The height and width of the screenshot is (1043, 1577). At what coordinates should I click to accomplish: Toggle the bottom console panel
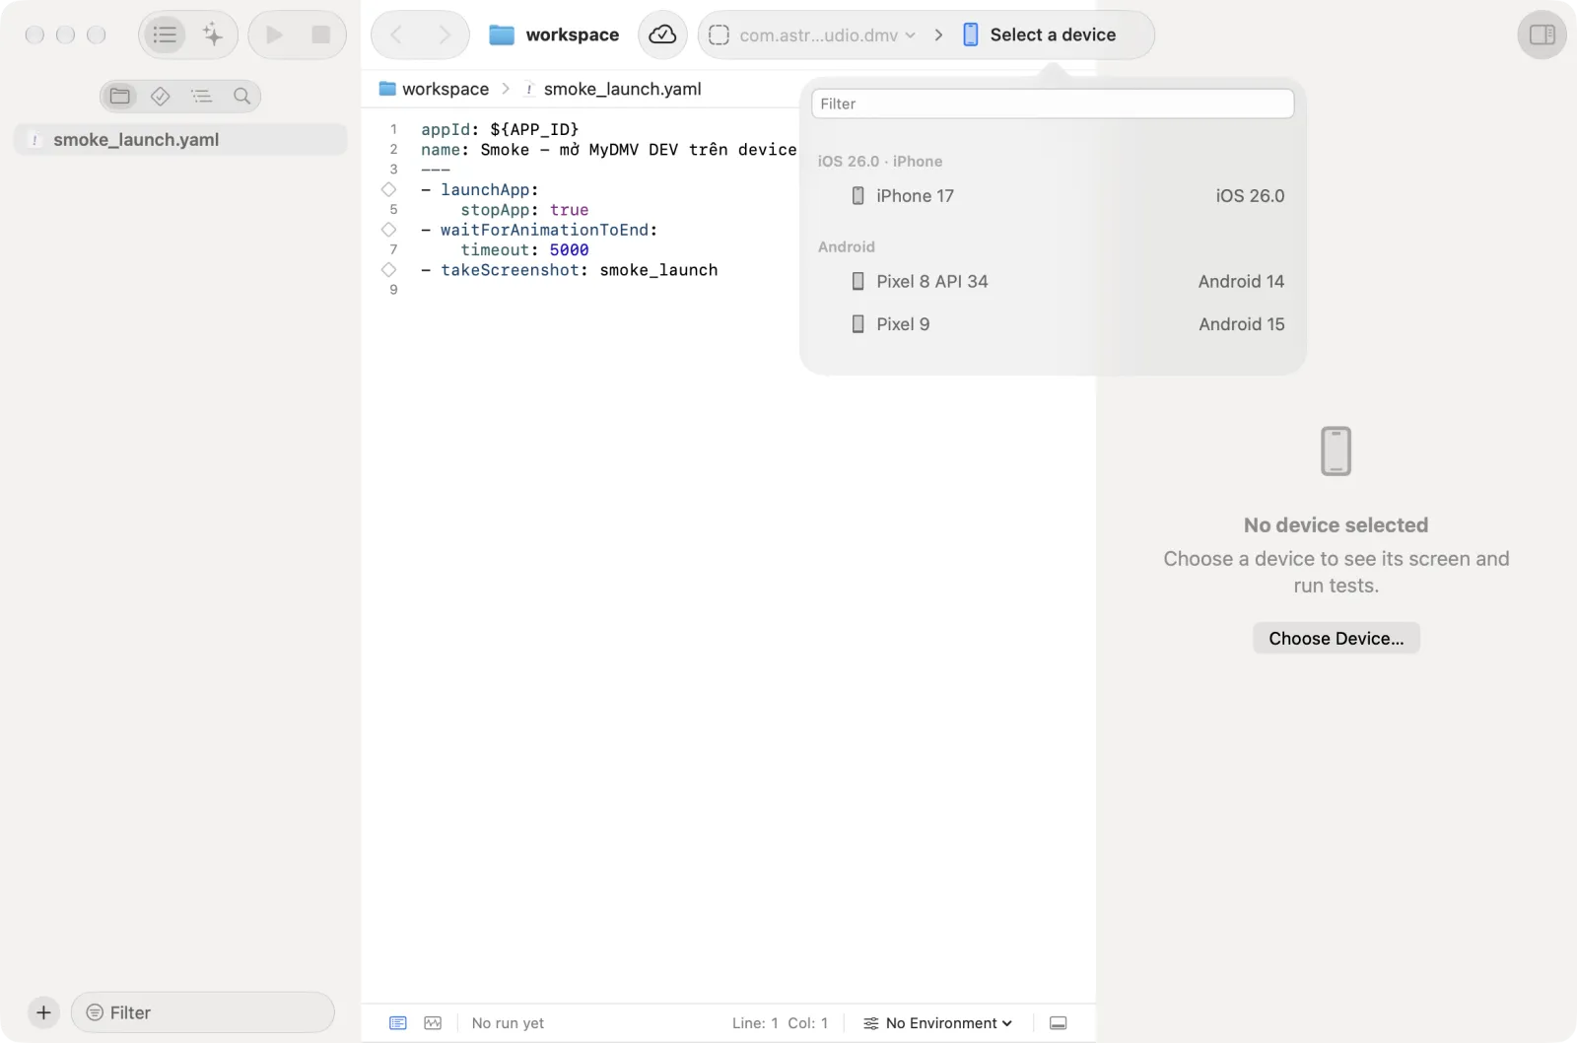point(1059,1023)
